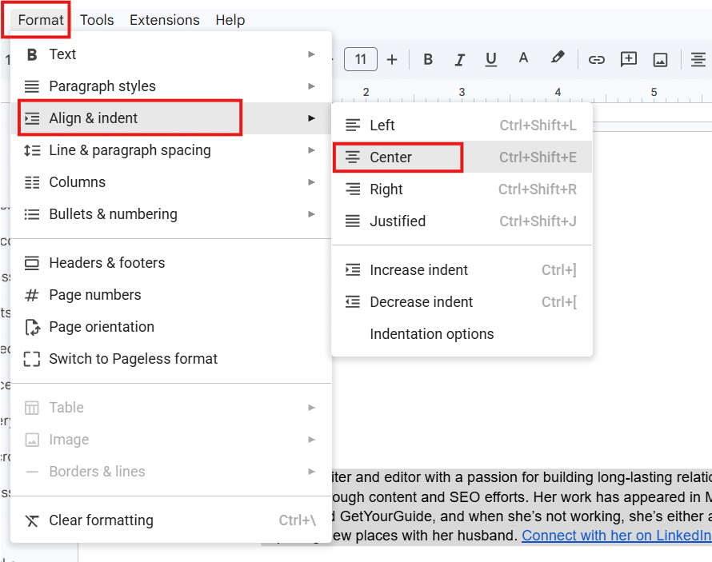Choose Center alignment
Viewport: 712px width, 562px height.
click(462, 157)
